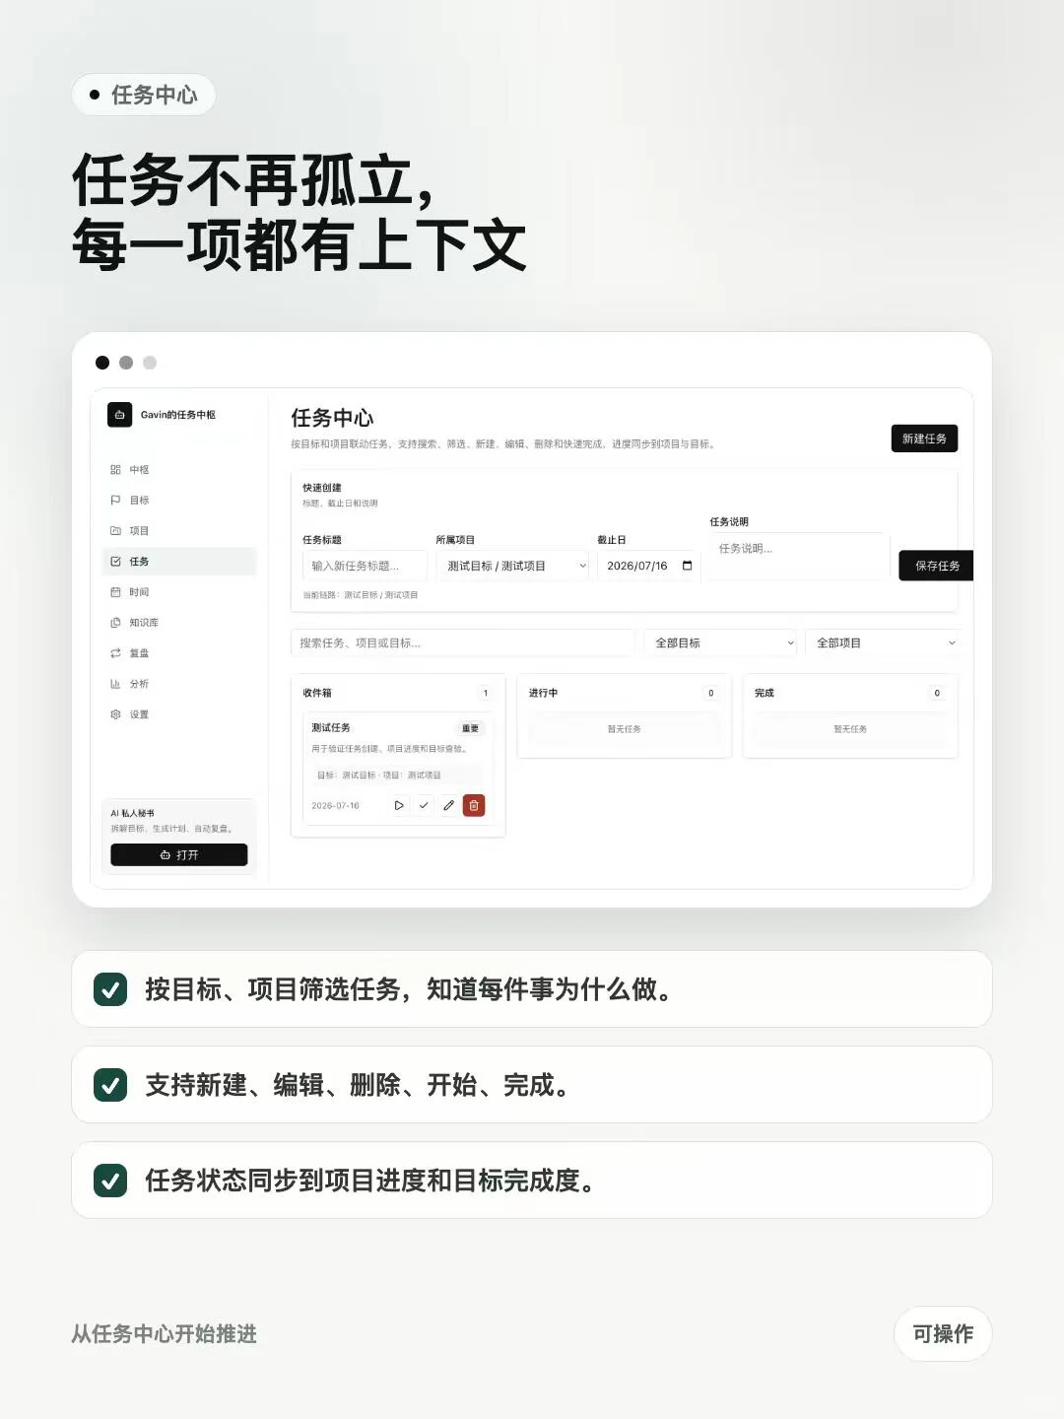
Task: Select the 任务 item in sidebar
Action: (178, 562)
